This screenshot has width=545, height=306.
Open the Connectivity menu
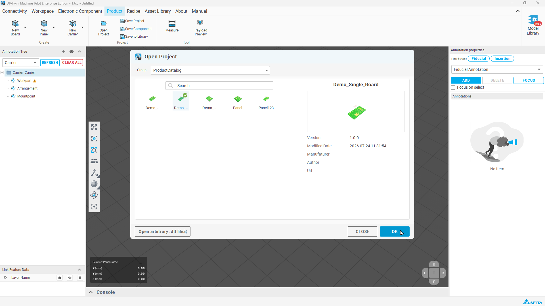(x=14, y=11)
